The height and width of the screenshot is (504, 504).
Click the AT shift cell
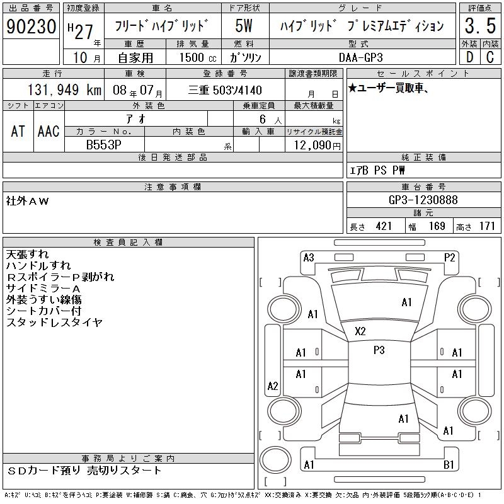(x=18, y=131)
